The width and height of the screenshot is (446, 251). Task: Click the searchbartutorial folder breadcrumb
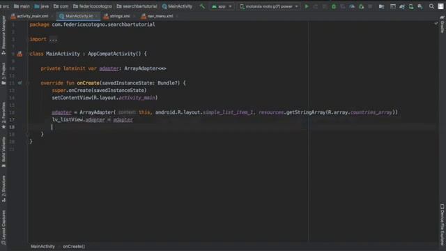coord(137,6)
